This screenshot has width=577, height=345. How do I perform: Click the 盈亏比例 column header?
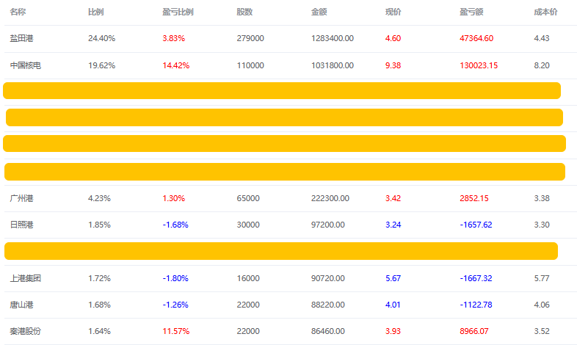pyautogui.click(x=178, y=12)
